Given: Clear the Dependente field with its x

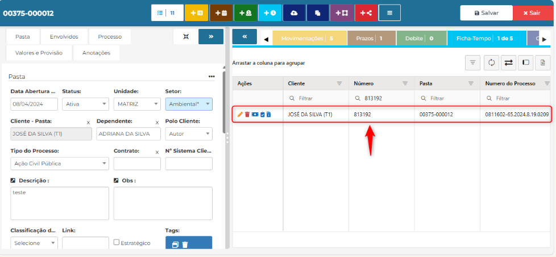Looking at the screenshot, I should 157,123.
